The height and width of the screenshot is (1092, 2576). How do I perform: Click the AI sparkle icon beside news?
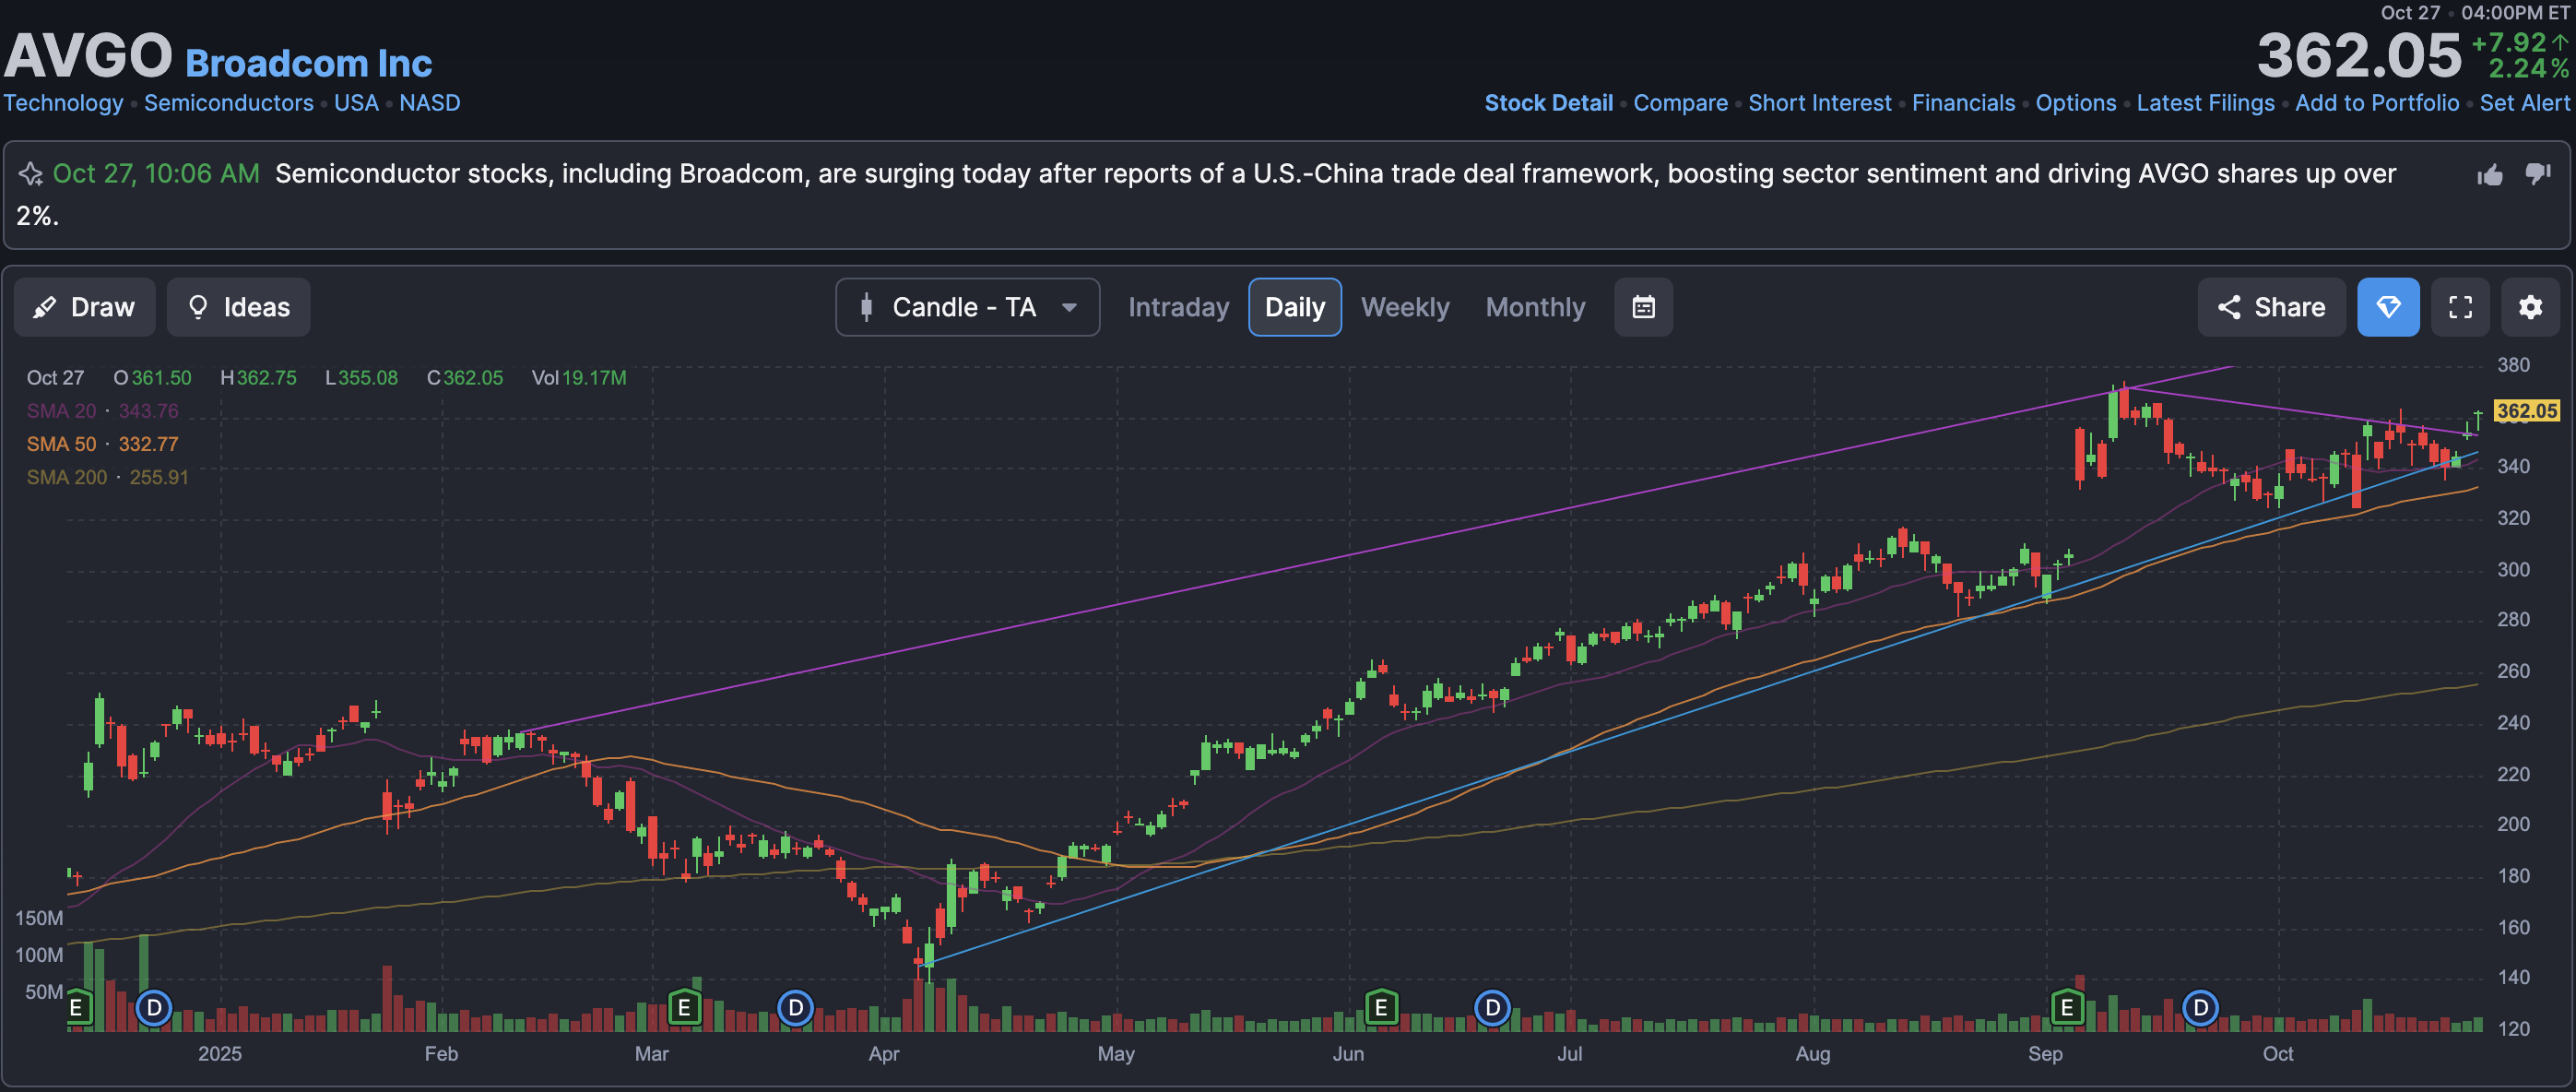click(x=30, y=174)
